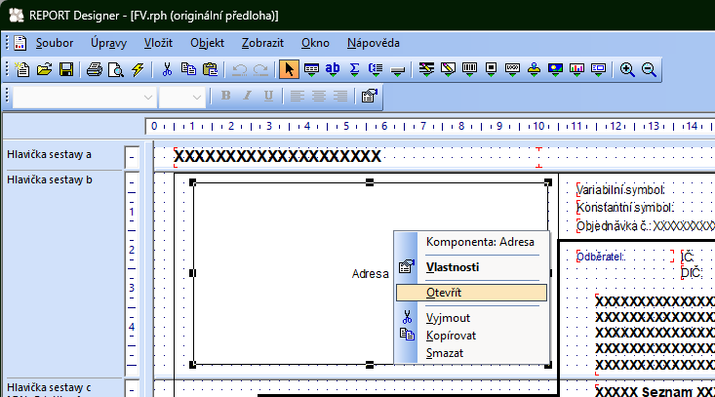Toggle Italic formatting
Screen dimensions: 715x397
(x=247, y=96)
